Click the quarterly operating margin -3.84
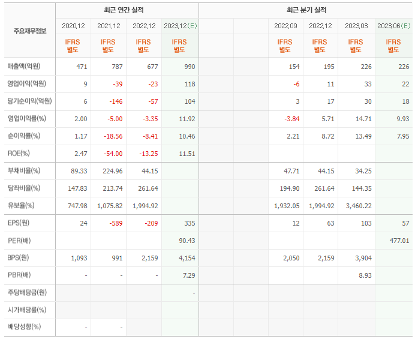 pyautogui.click(x=292, y=119)
